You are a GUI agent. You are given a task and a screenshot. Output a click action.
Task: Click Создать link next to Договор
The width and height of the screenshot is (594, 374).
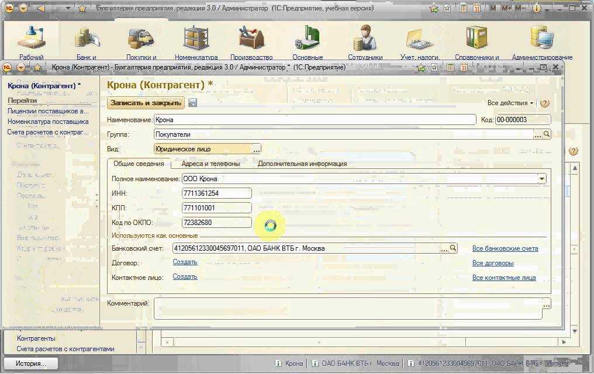(x=185, y=262)
